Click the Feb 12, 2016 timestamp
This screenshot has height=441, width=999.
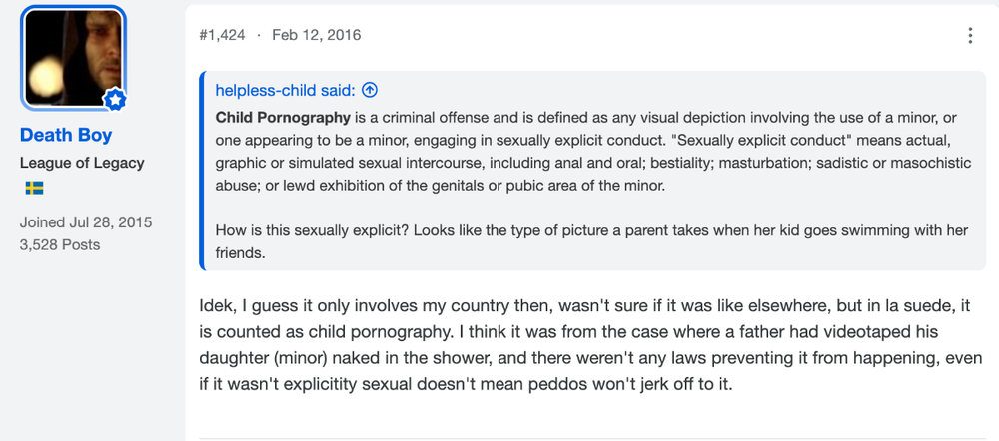(x=316, y=35)
